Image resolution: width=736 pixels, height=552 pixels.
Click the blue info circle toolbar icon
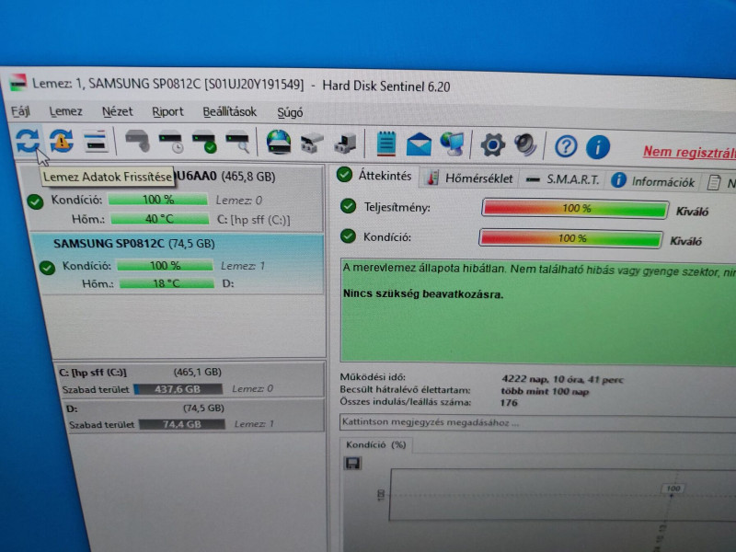point(597,147)
